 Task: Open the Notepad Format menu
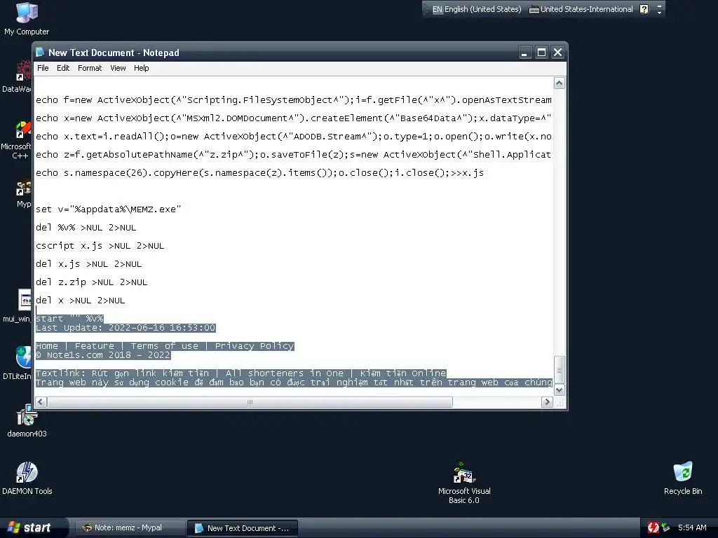tap(90, 68)
